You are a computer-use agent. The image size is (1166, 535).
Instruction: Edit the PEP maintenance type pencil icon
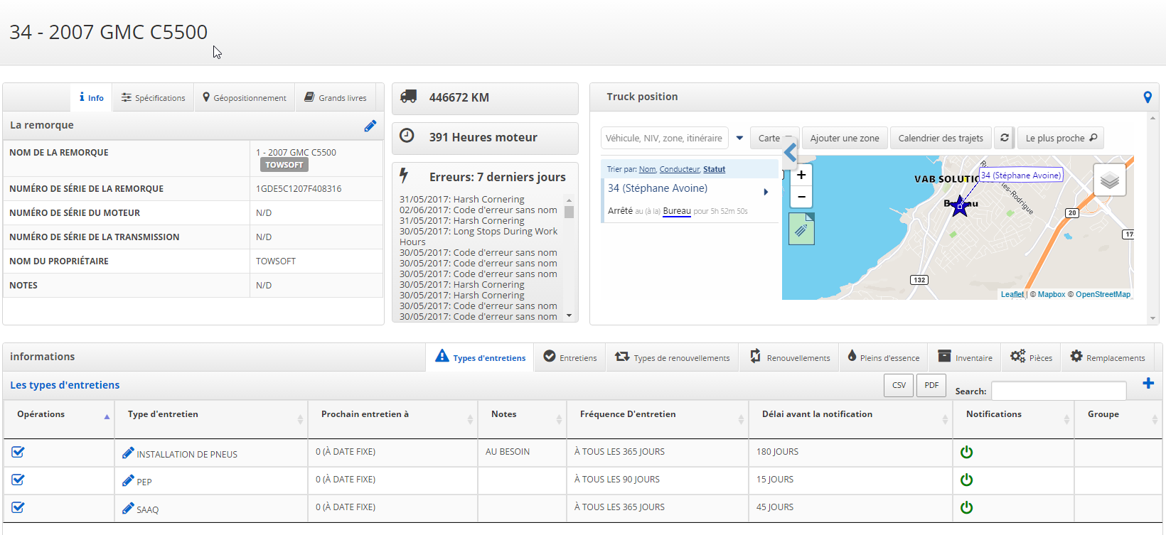[x=128, y=480]
